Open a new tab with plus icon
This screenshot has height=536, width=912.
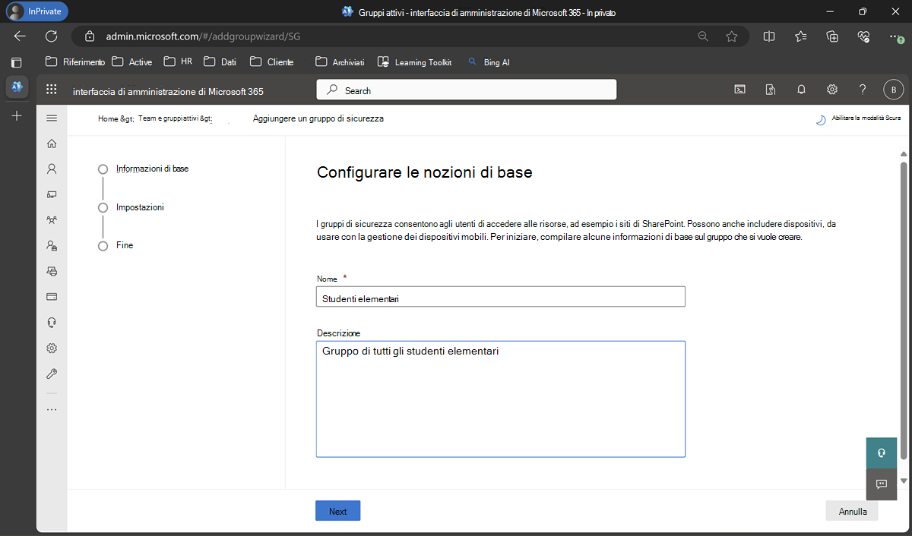click(x=17, y=115)
